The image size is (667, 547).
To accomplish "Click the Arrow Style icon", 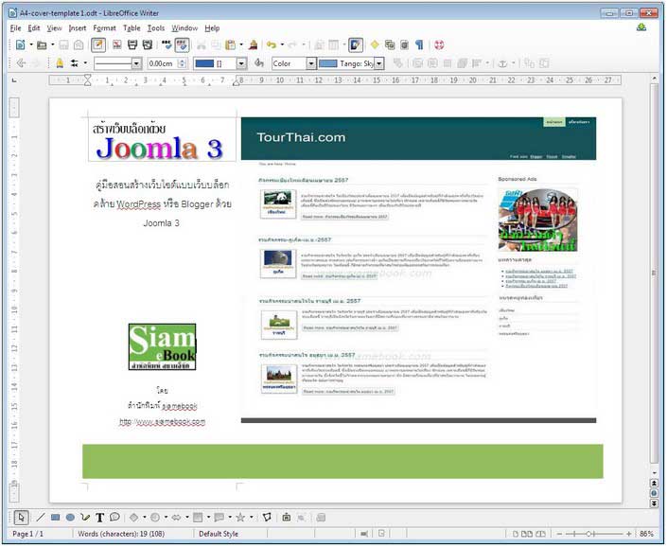I will tap(75, 63).
